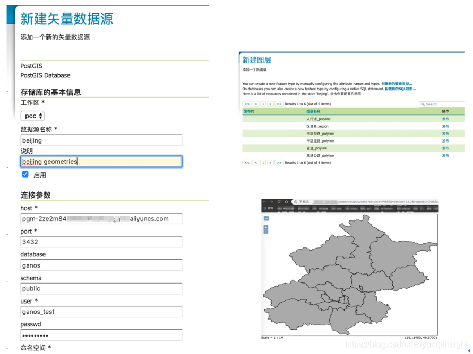
Task: Jump to first page above the table
Action: click(x=247, y=104)
